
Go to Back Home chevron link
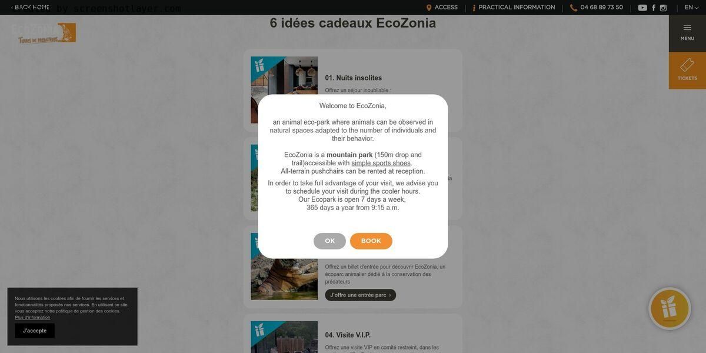[30, 8]
